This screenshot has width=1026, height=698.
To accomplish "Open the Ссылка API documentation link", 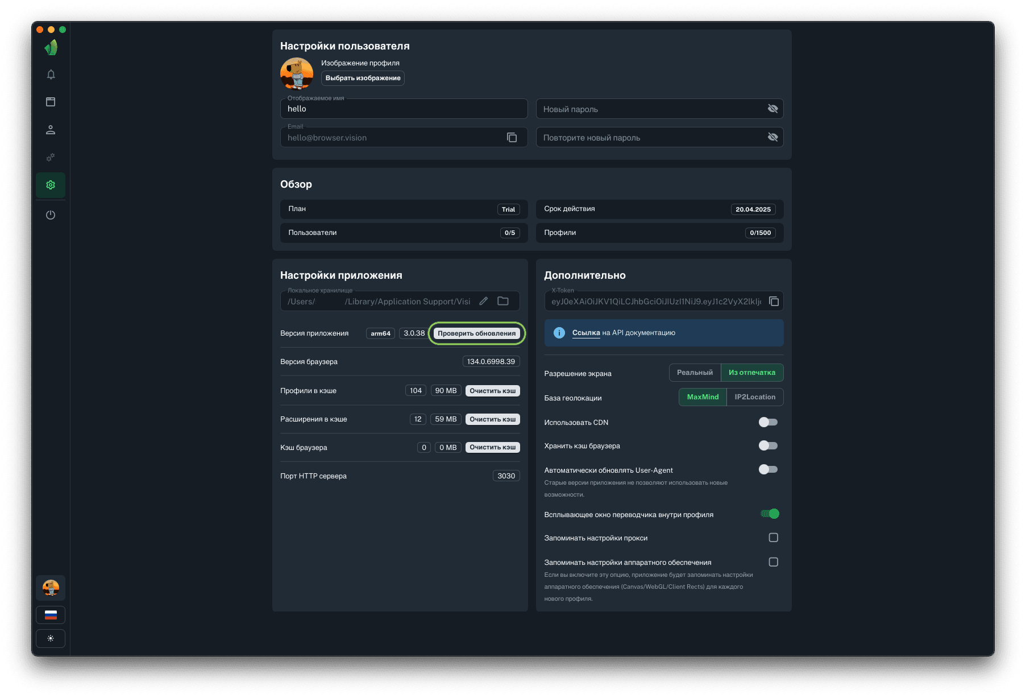I will 585,333.
